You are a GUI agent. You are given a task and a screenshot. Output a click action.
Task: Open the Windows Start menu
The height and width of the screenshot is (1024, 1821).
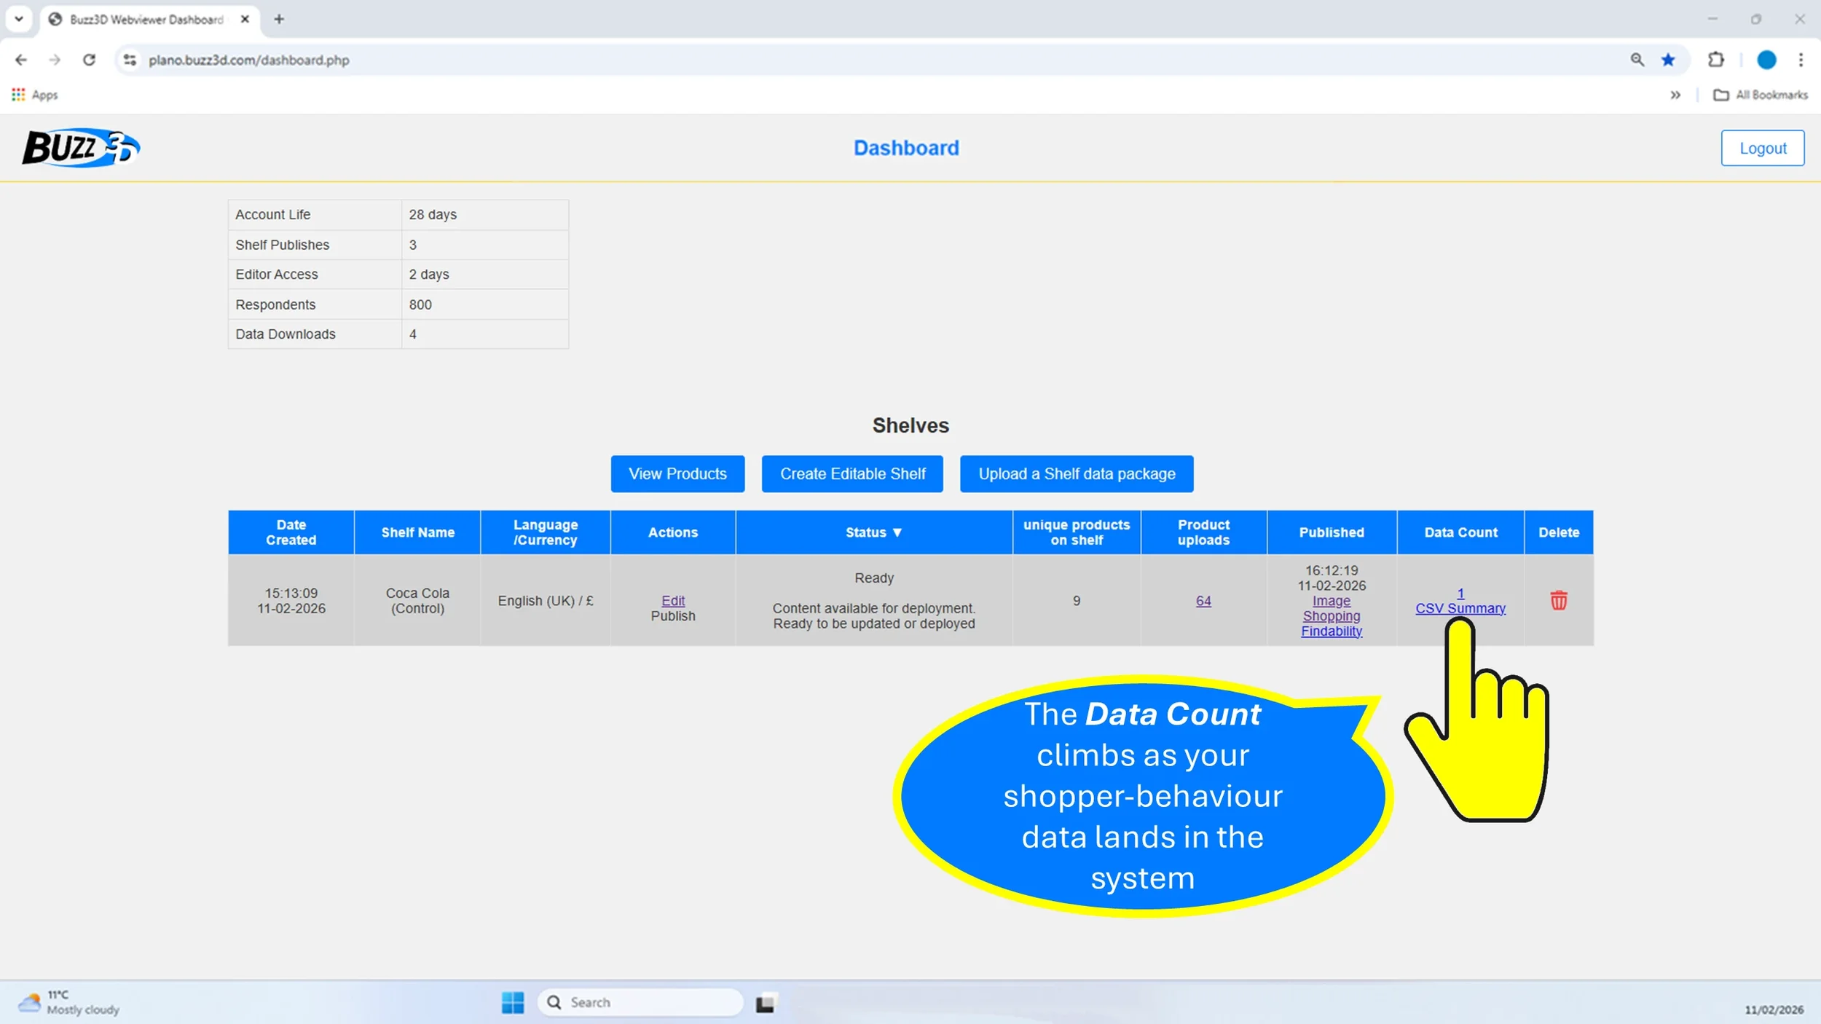pos(512,1002)
